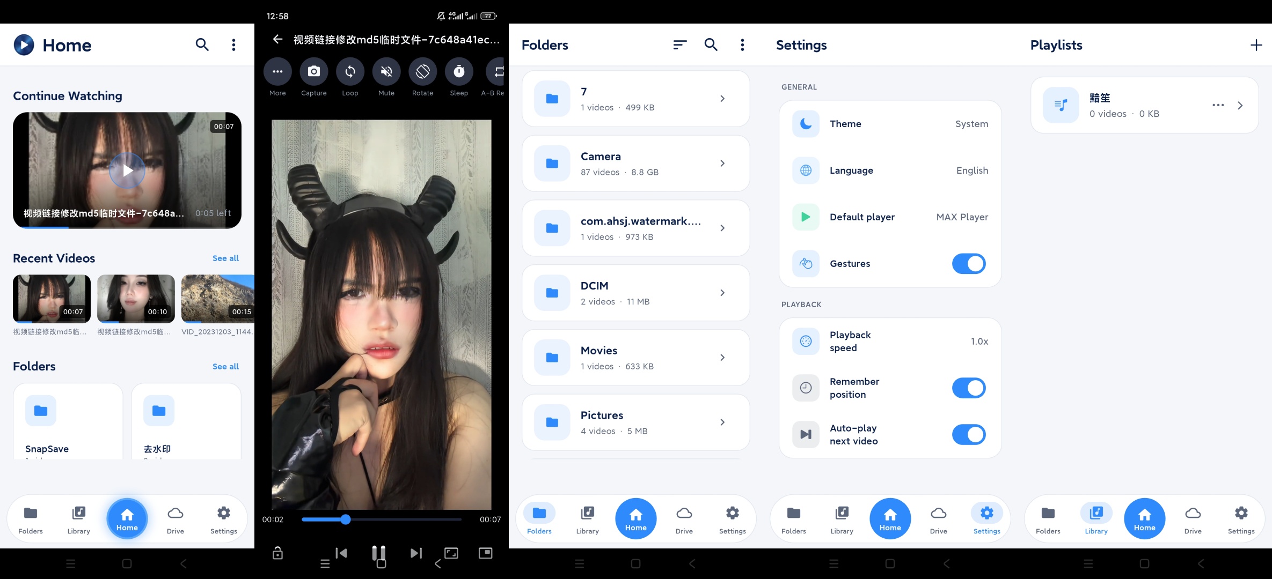Tap the back arrow in the video player

tap(277, 39)
